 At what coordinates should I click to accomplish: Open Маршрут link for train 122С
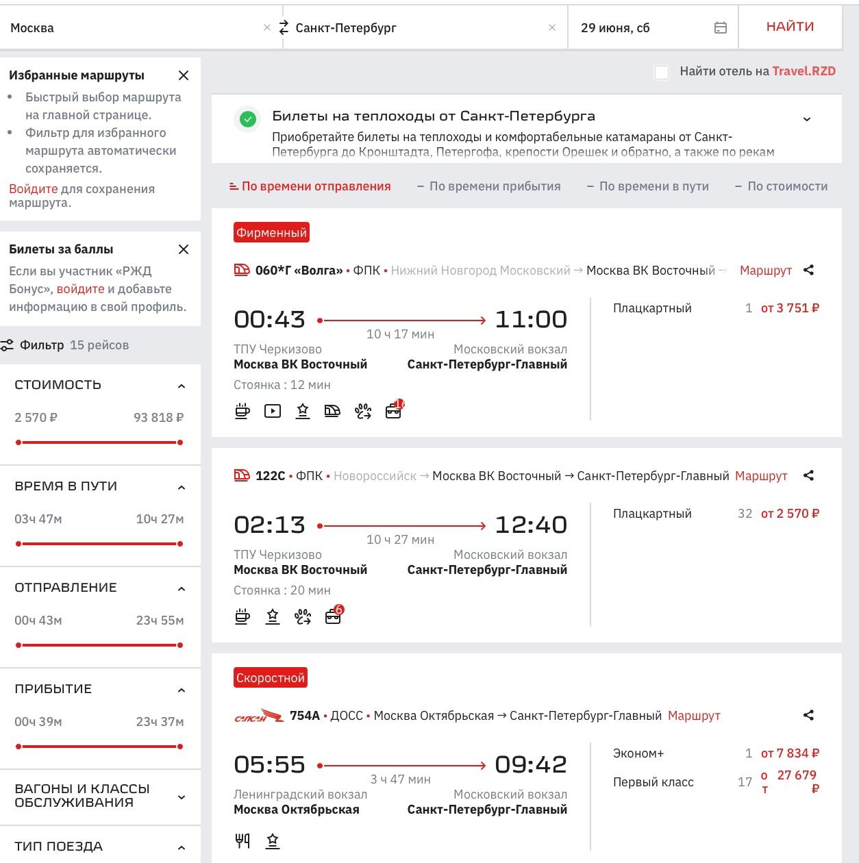760,475
